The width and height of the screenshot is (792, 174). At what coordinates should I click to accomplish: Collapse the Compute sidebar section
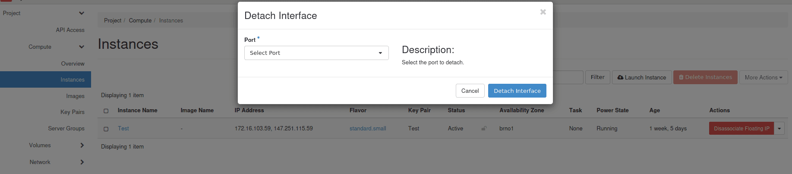tap(82, 47)
